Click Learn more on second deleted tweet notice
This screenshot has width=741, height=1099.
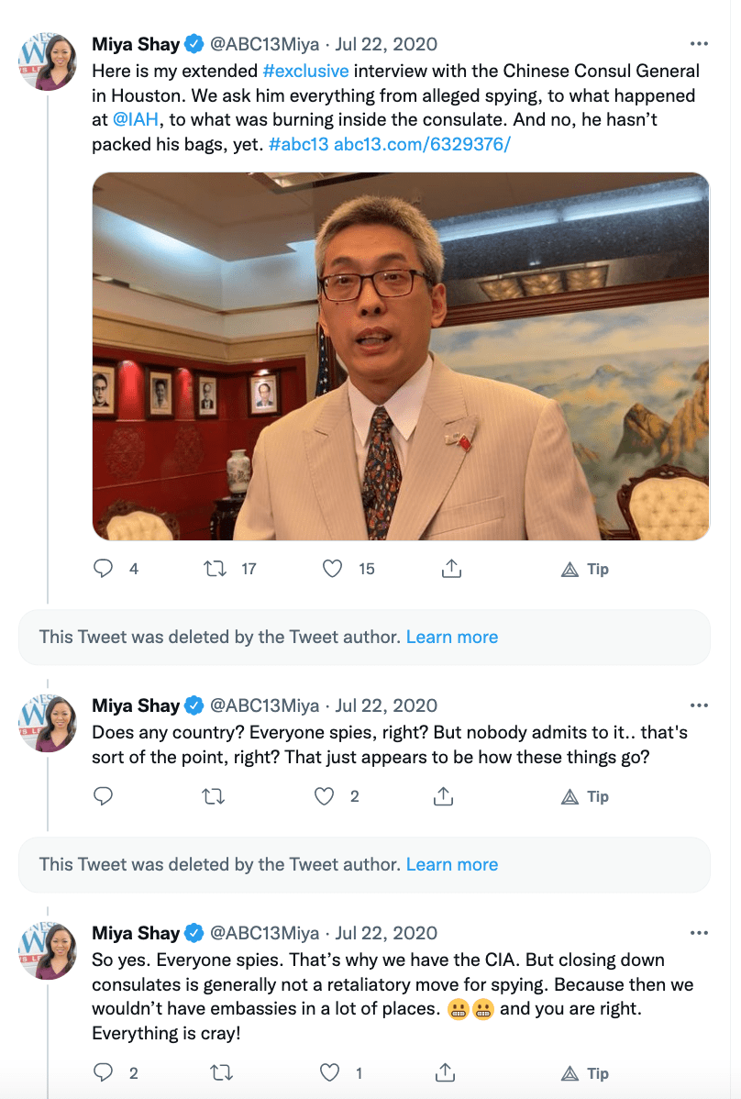[452, 864]
